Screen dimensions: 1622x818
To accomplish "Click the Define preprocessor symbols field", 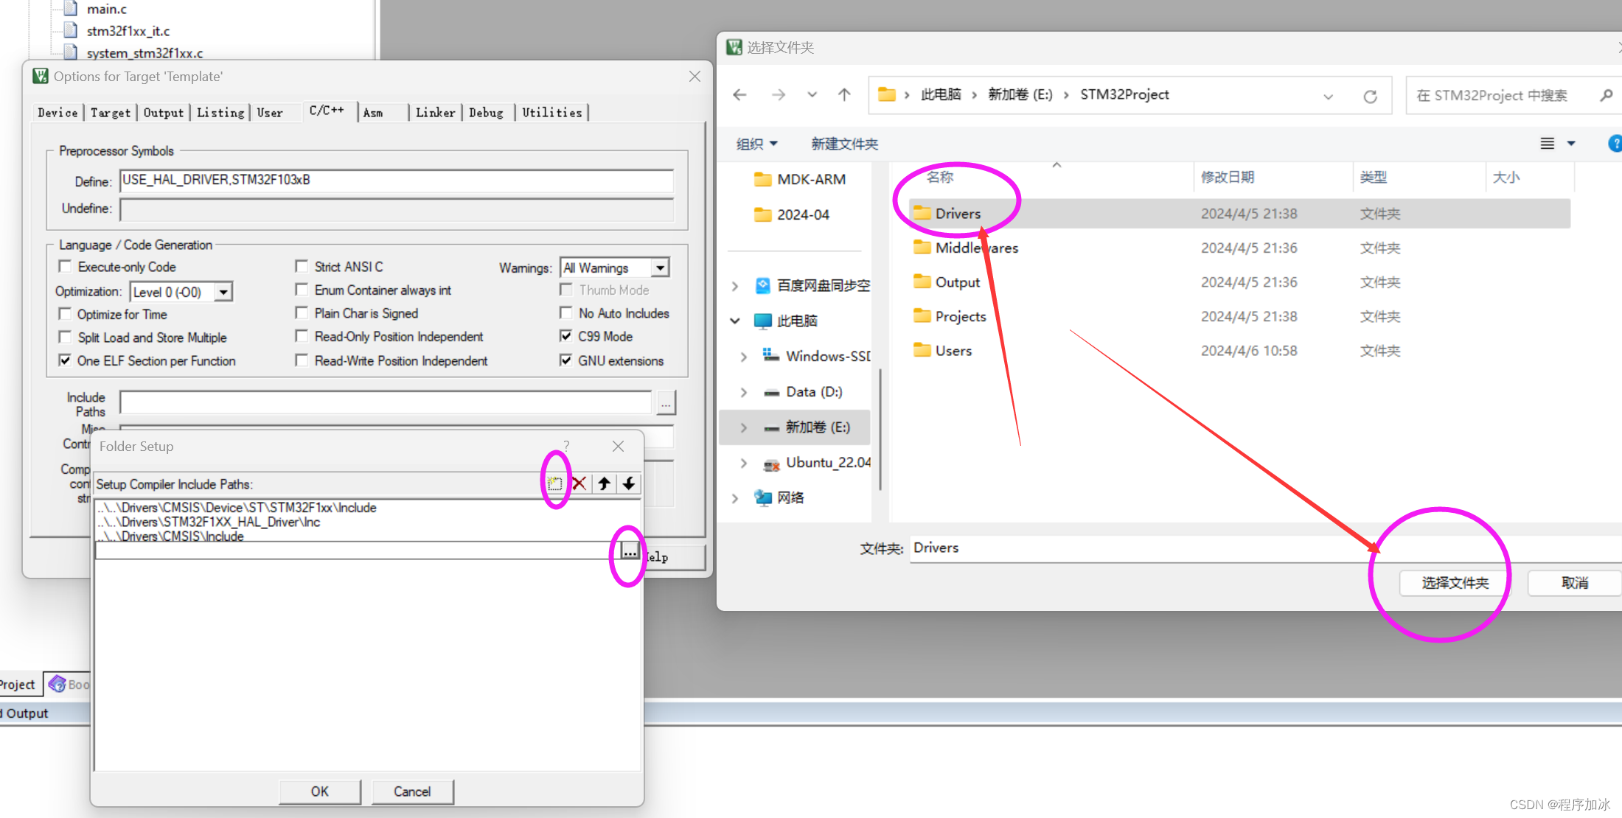I will (x=397, y=181).
